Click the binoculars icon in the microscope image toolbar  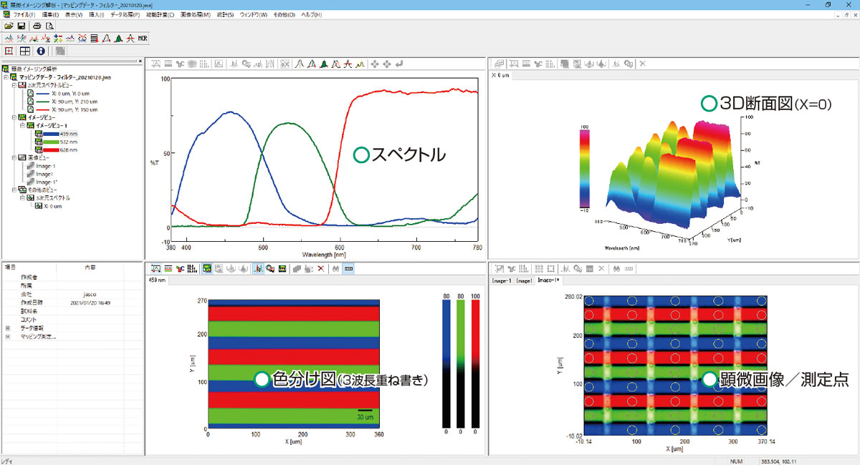(x=615, y=268)
